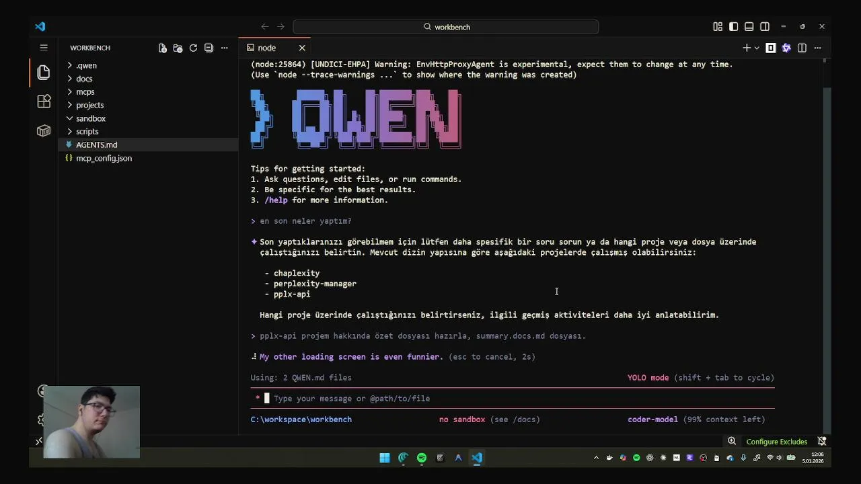Open the taskbar clock and date
861x484 pixels.
[813, 458]
